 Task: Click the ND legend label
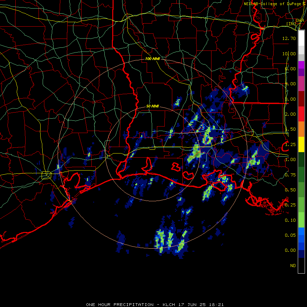click(x=293, y=266)
